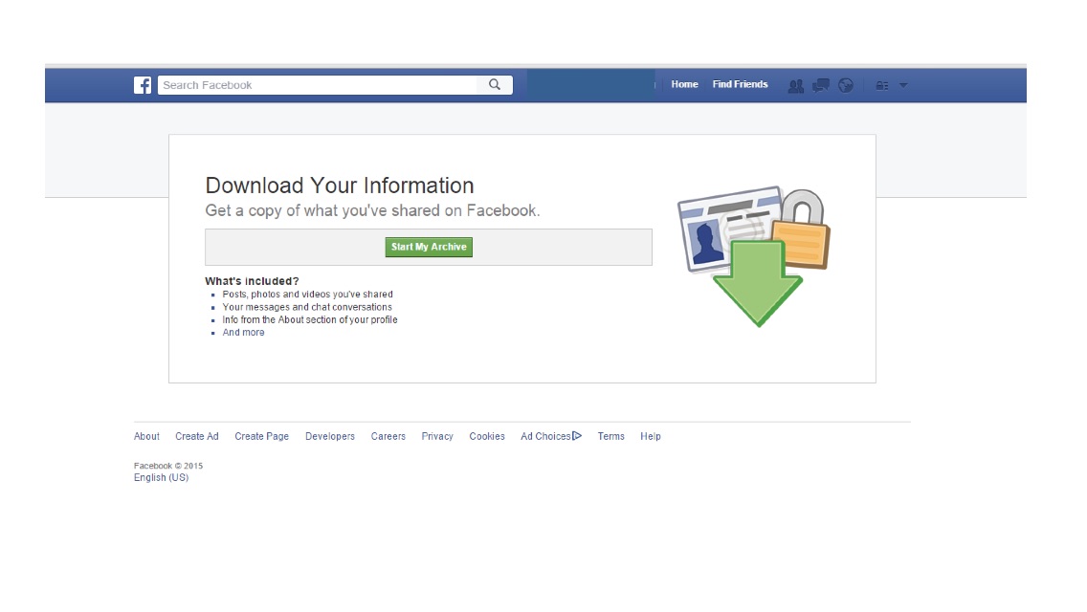Image resolution: width=1087 pixels, height=612 pixels.
Task: Click the Facebook logo icon
Action: pyautogui.click(x=143, y=84)
